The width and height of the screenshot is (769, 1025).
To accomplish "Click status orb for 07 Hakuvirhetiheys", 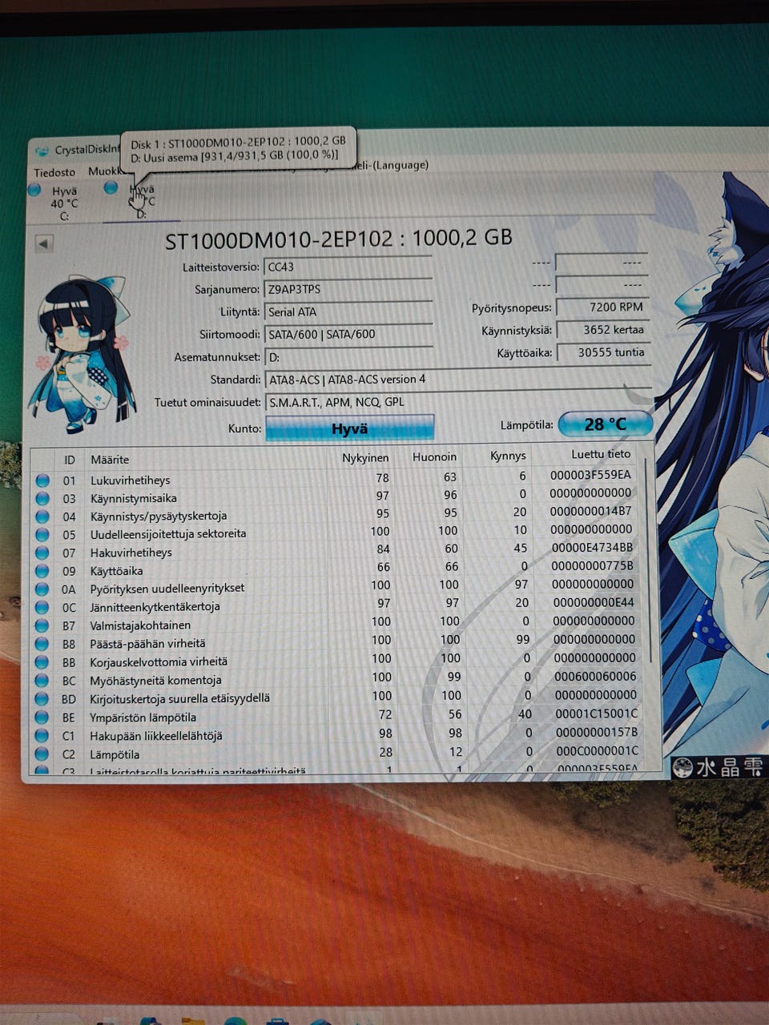I will point(43,553).
